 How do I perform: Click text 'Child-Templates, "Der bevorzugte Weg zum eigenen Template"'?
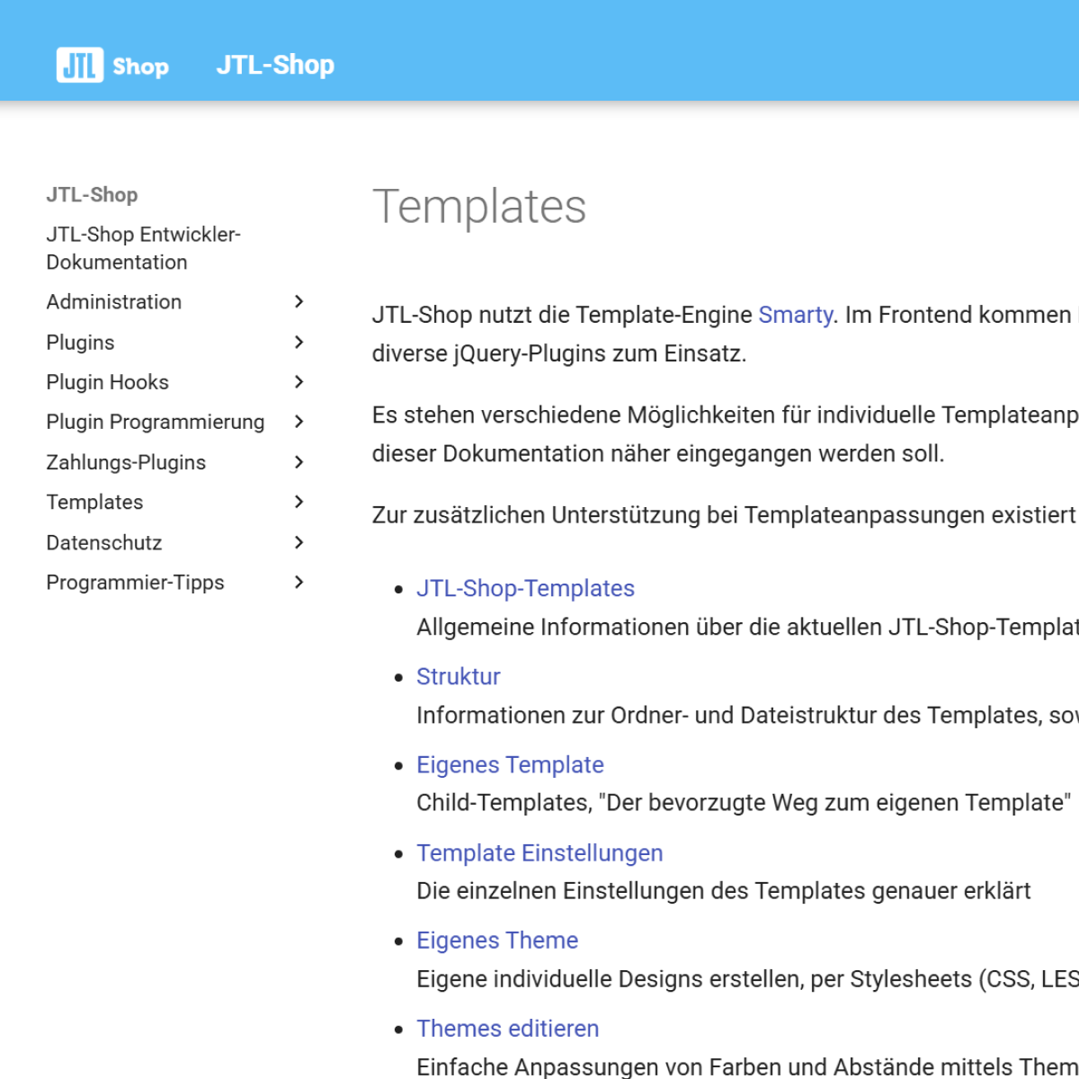tap(744, 802)
